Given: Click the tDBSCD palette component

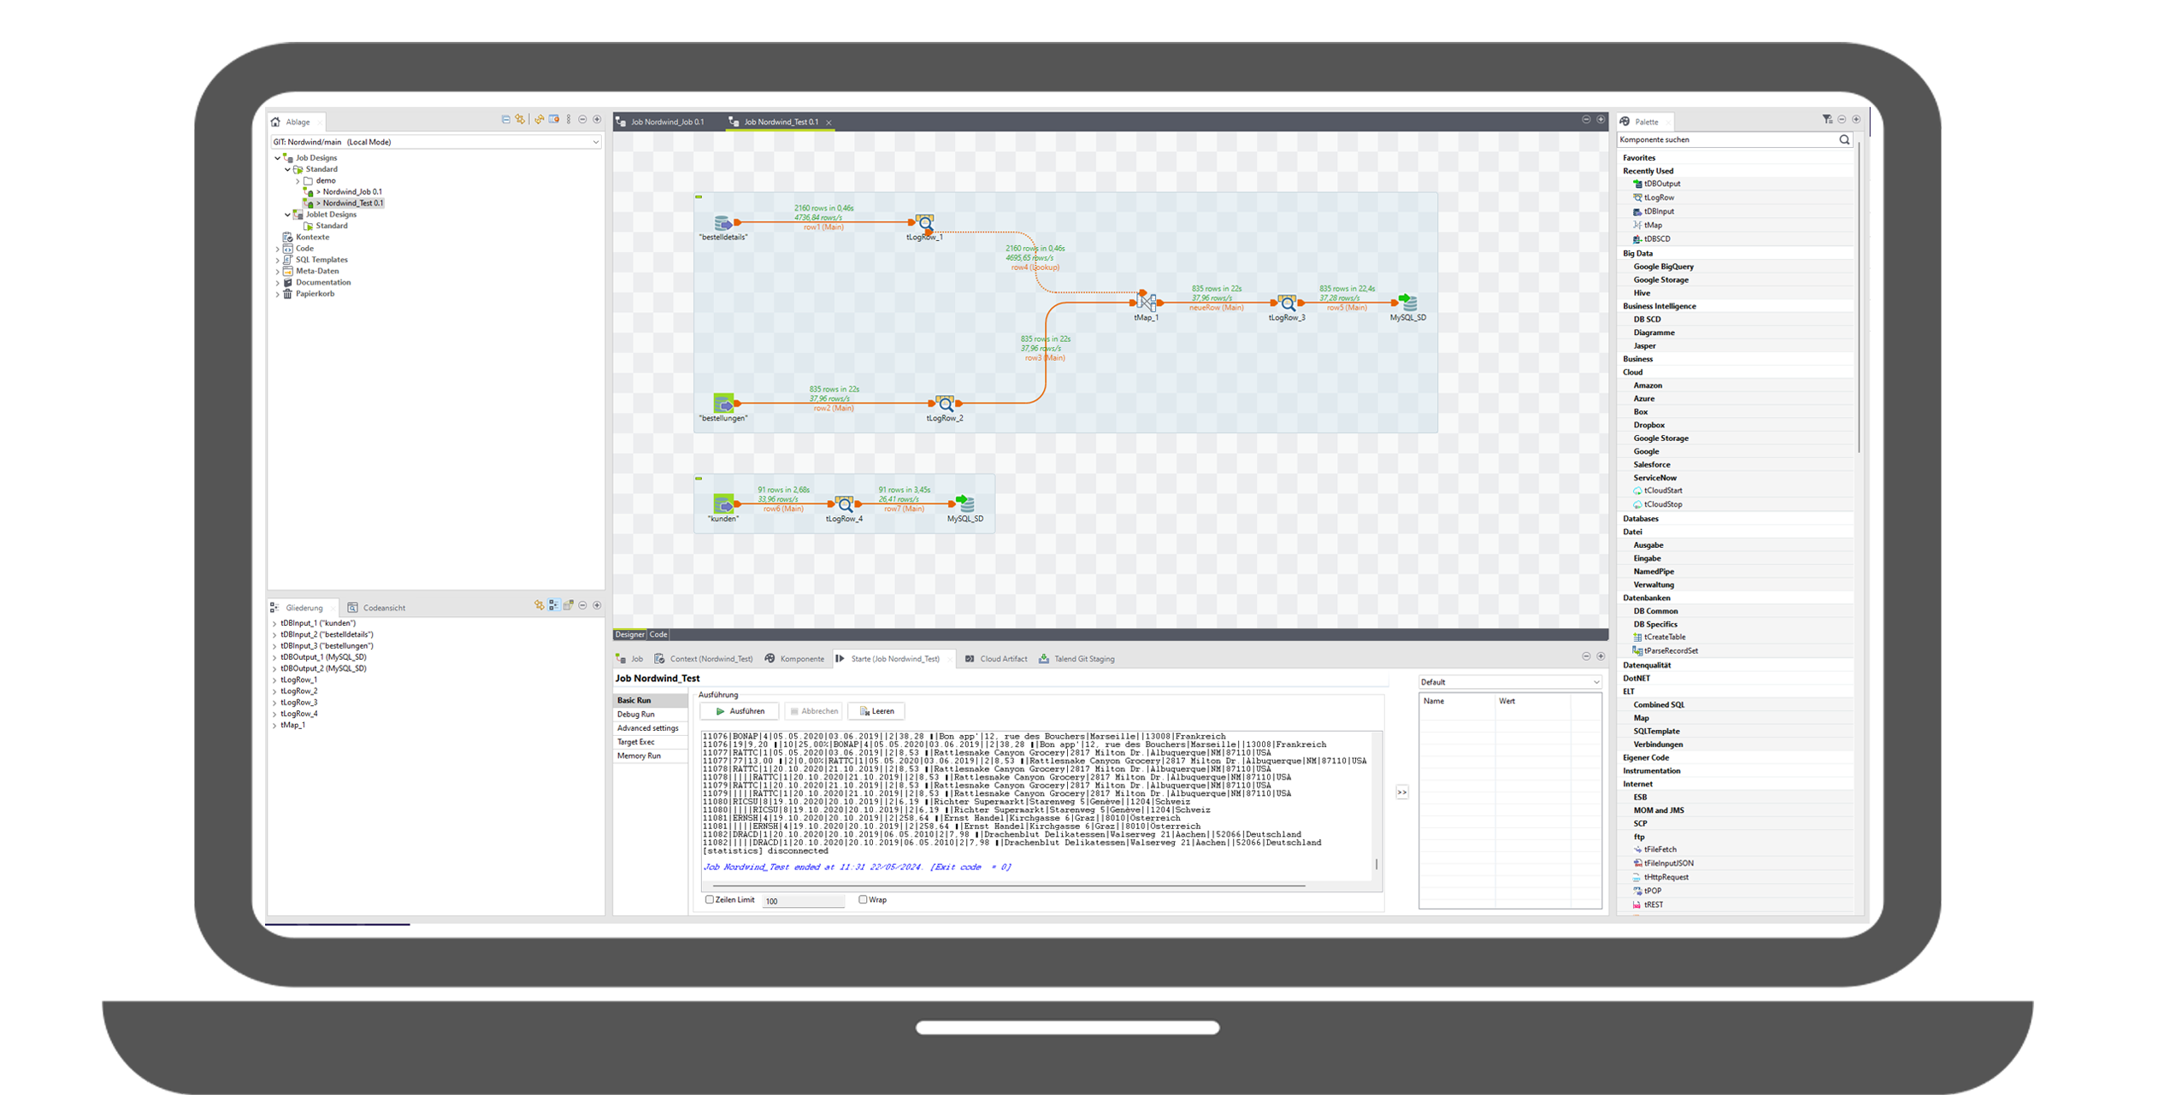Looking at the screenshot, I should [x=1652, y=238].
